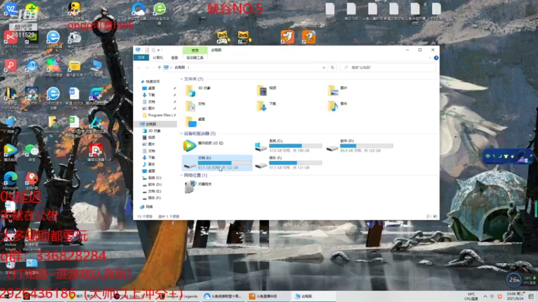Open the 桌面 folder in the folders grid

tap(196, 122)
